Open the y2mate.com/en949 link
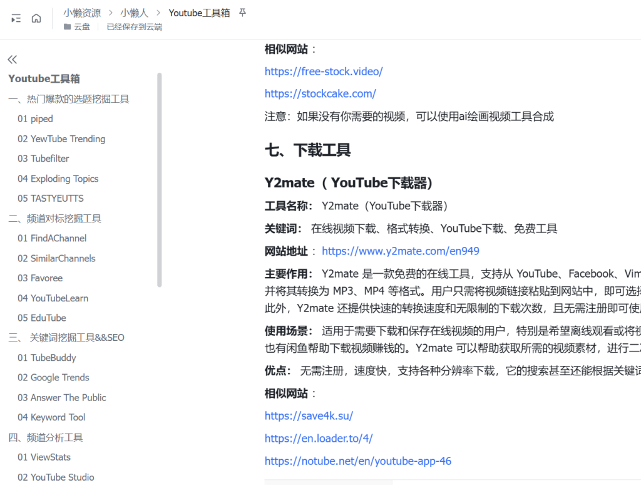Image resolution: width=641 pixels, height=485 pixels. click(x=400, y=251)
